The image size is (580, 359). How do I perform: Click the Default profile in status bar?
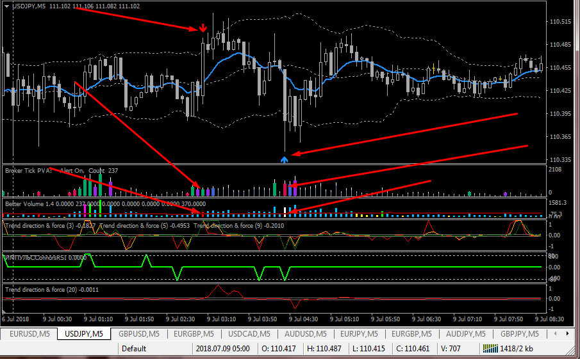click(x=134, y=349)
